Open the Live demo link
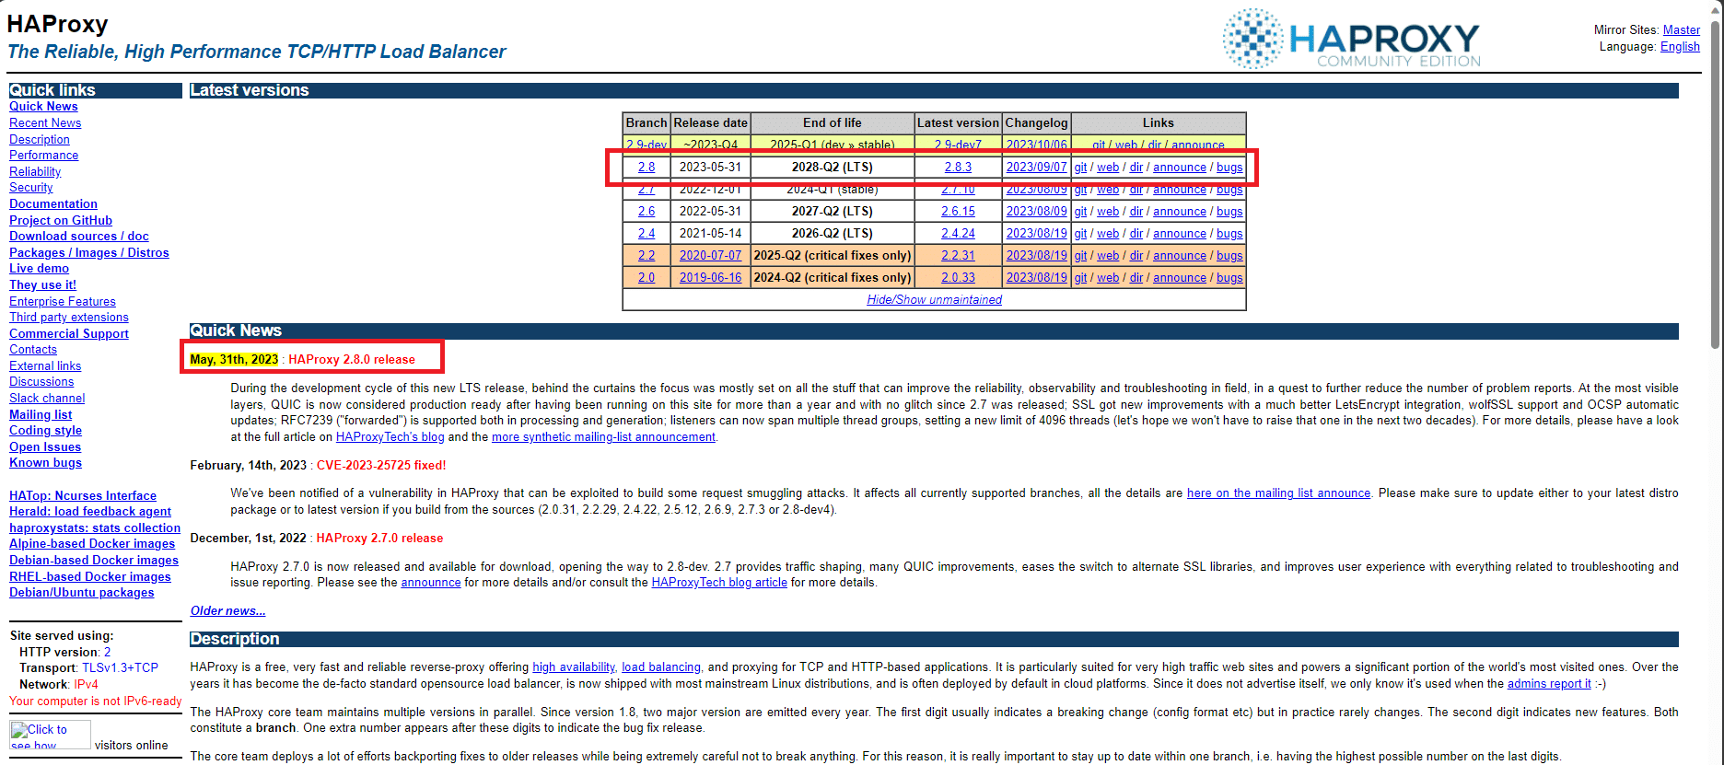This screenshot has height=765, width=1724. point(39,268)
